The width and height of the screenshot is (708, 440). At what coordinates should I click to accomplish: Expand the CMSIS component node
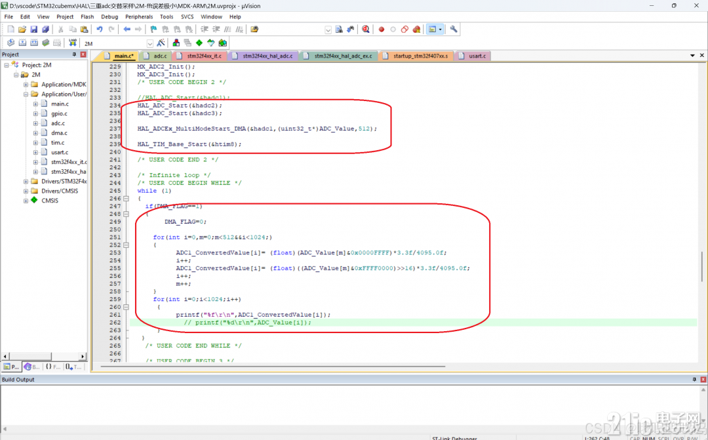pos(26,201)
